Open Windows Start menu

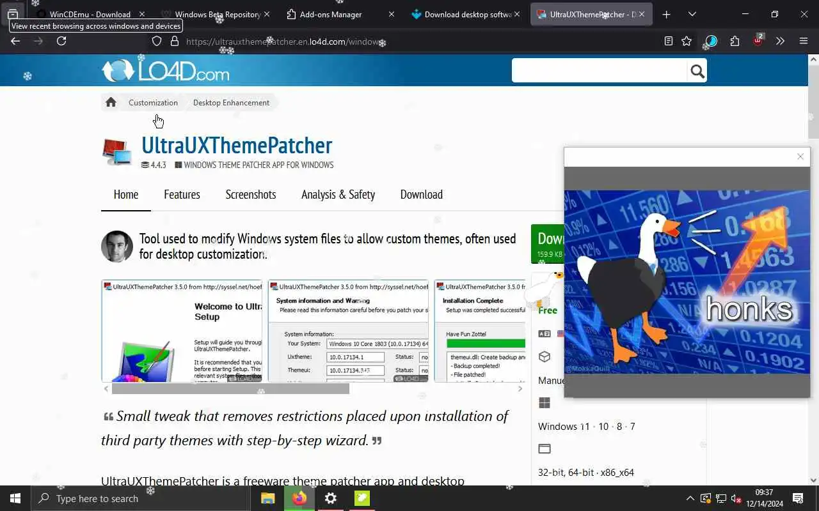15,498
